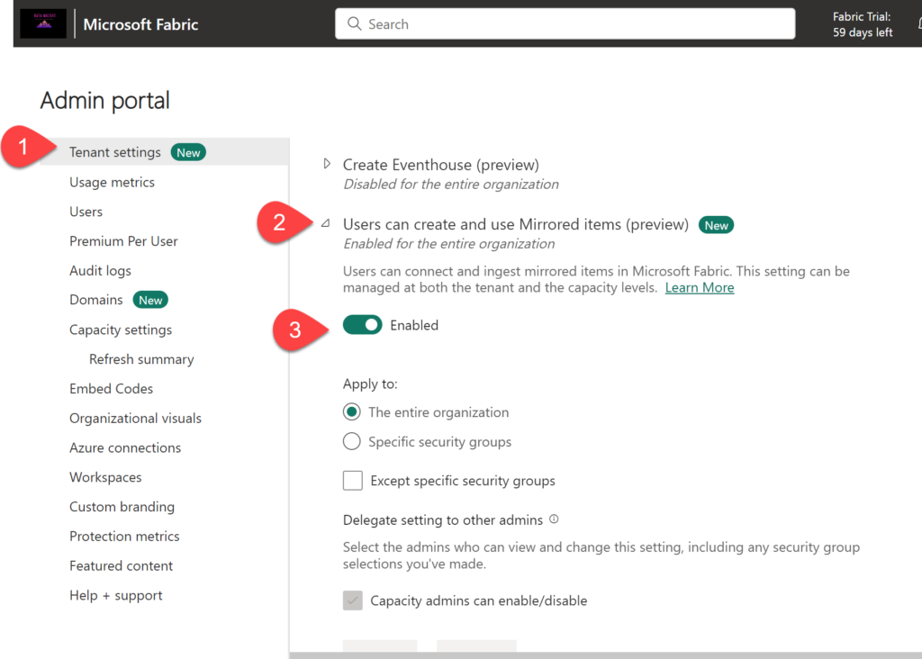Screen dimensions: 922x659
Task: Open Domains section
Action: click(x=95, y=300)
